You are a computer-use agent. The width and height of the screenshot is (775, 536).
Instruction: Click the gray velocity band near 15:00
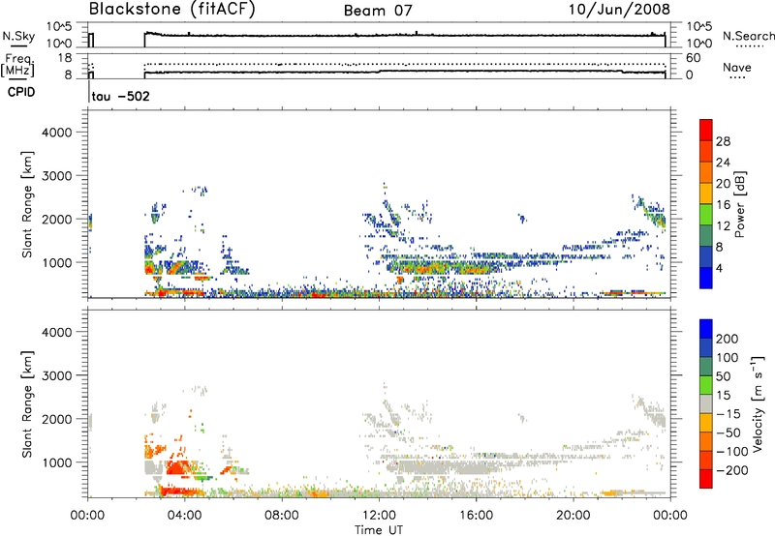(x=445, y=466)
